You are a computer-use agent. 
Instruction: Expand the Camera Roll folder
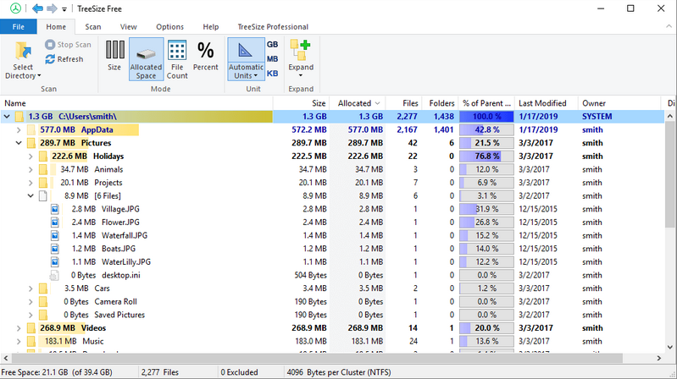click(31, 301)
